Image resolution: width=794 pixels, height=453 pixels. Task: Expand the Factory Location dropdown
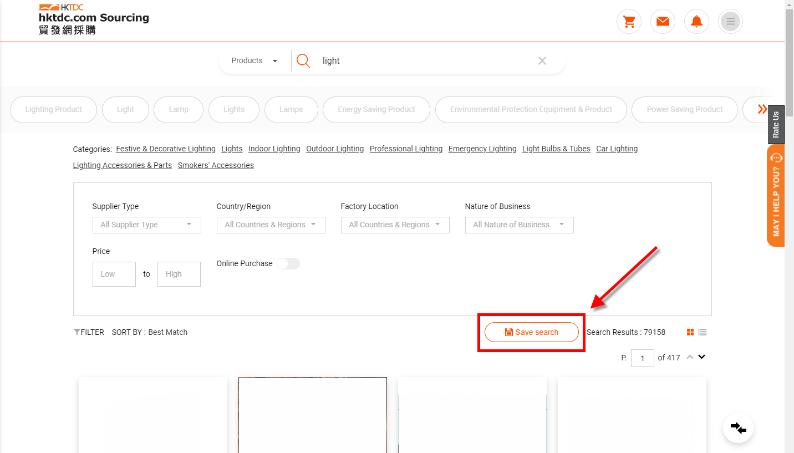tap(395, 225)
